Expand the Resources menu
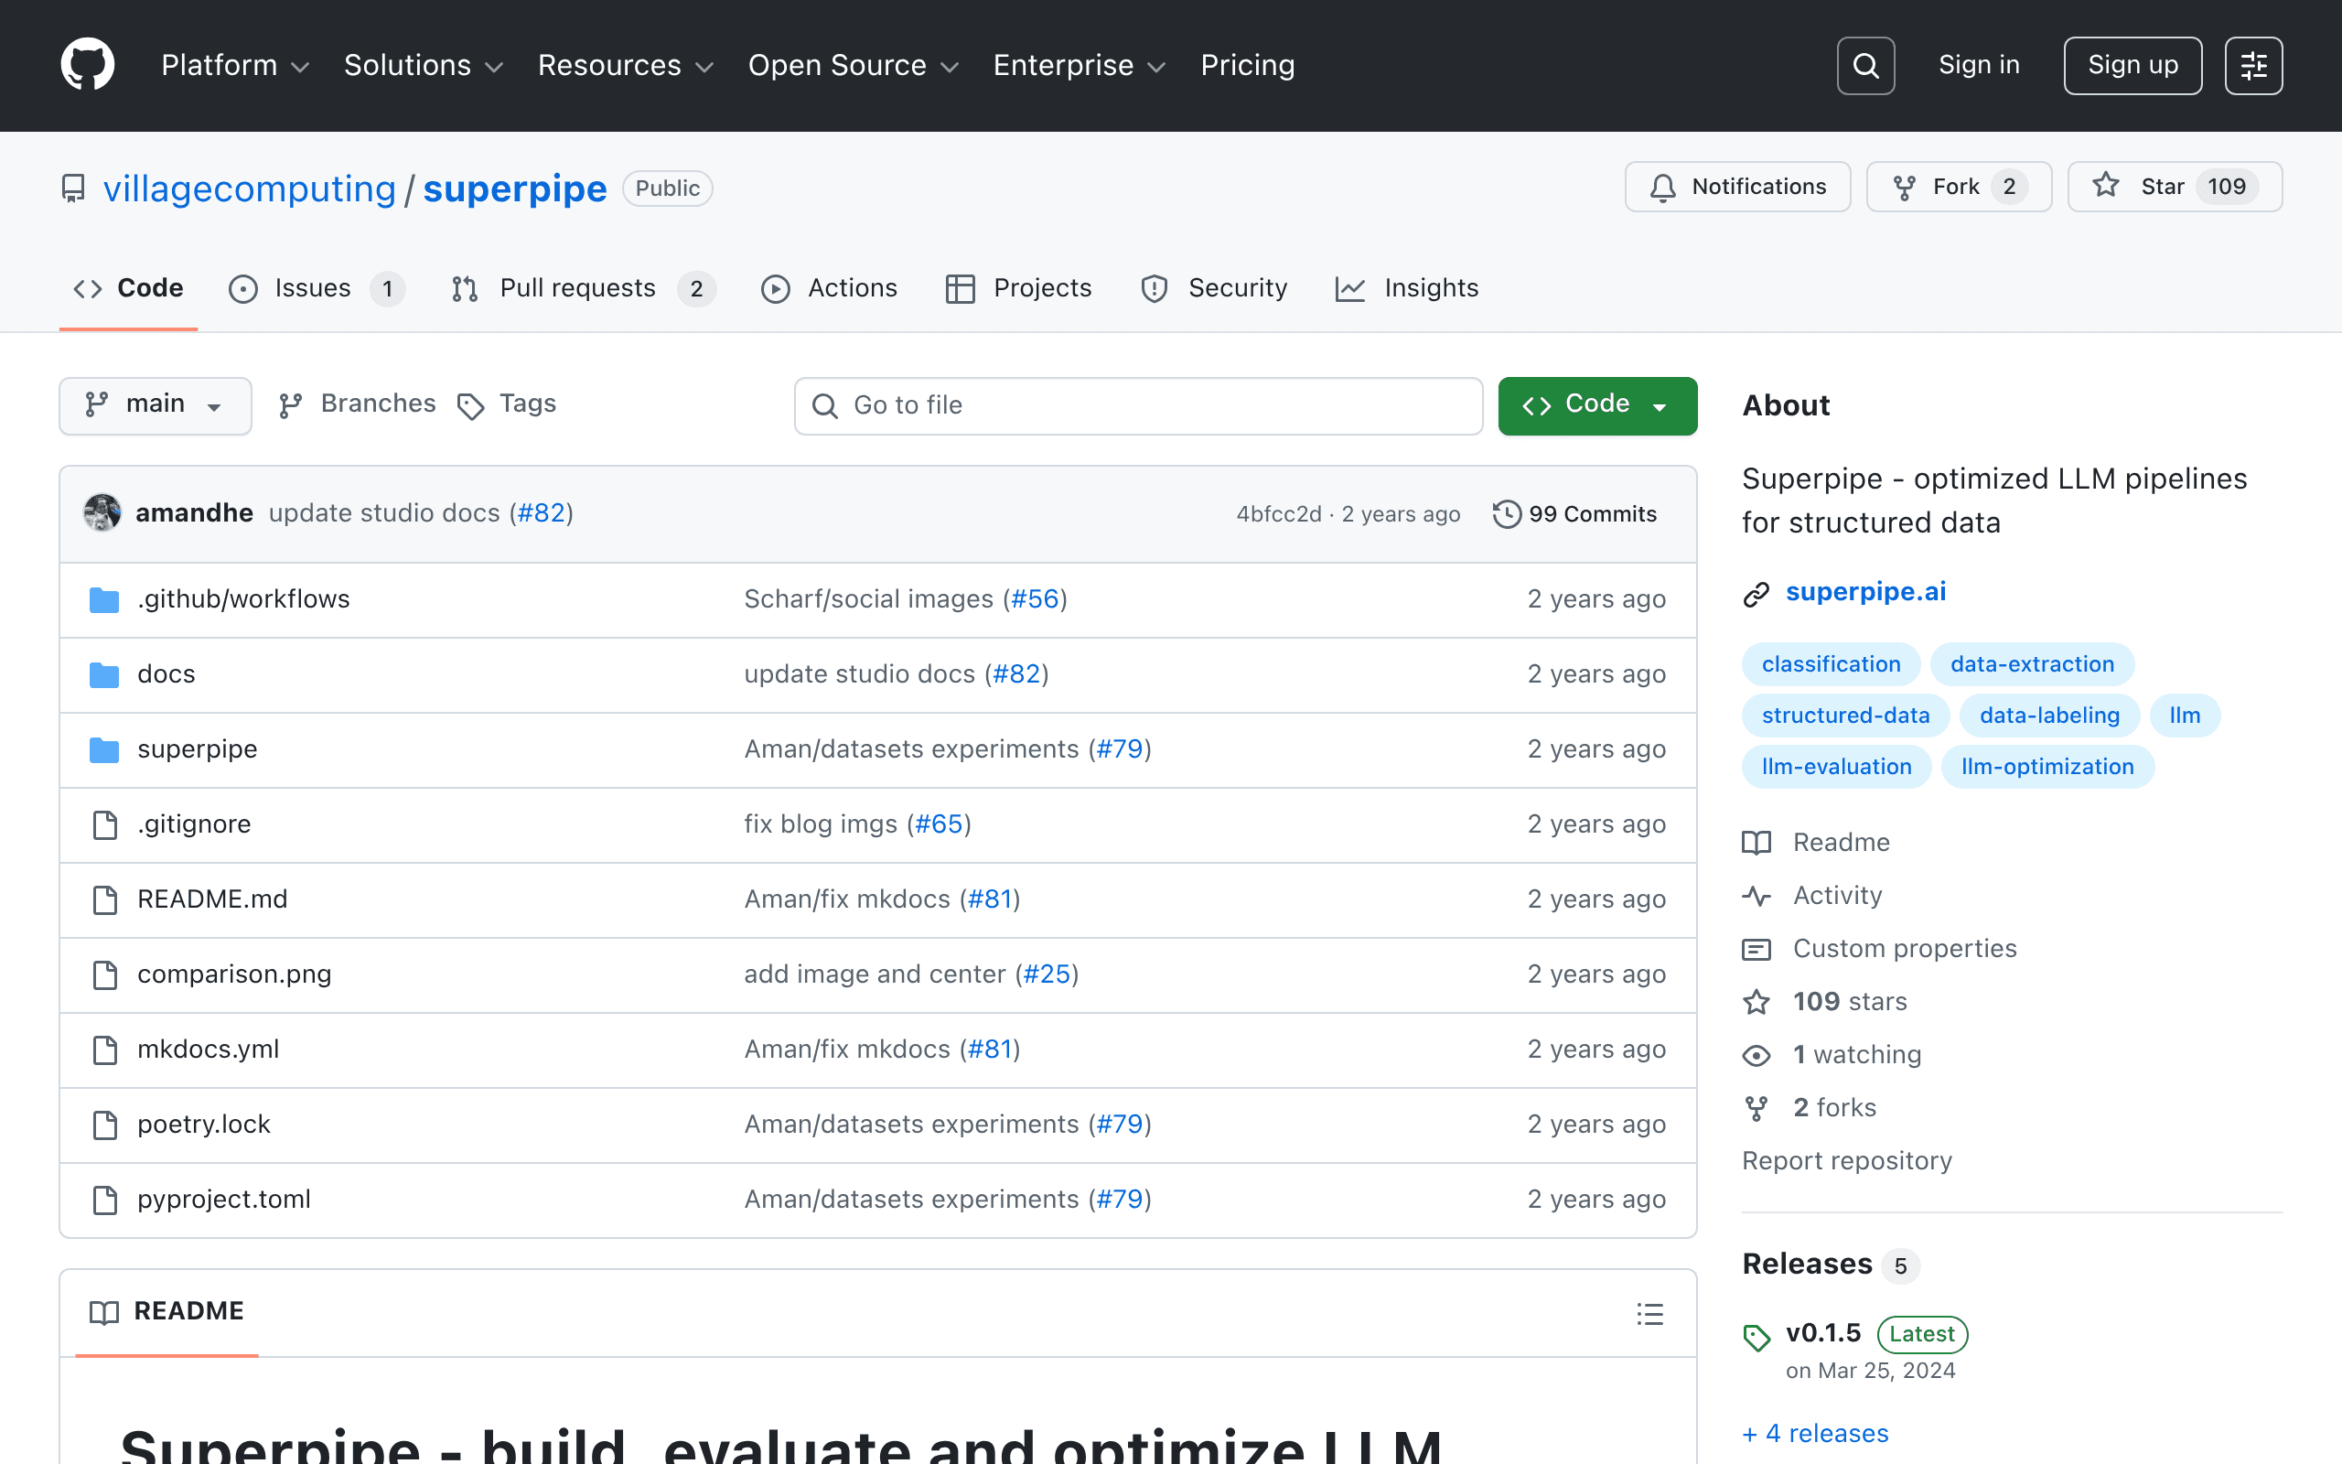This screenshot has height=1464, width=2342. click(x=626, y=66)
